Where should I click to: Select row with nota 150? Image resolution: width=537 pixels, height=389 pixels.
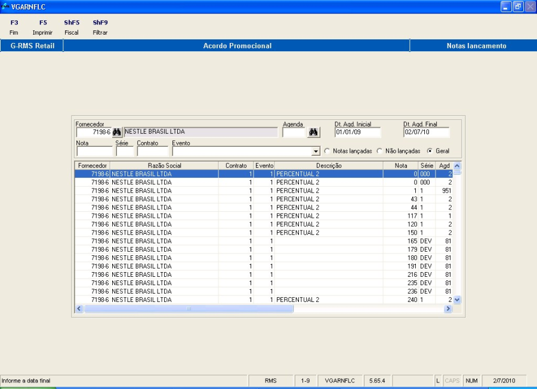[x=264, y=233]
